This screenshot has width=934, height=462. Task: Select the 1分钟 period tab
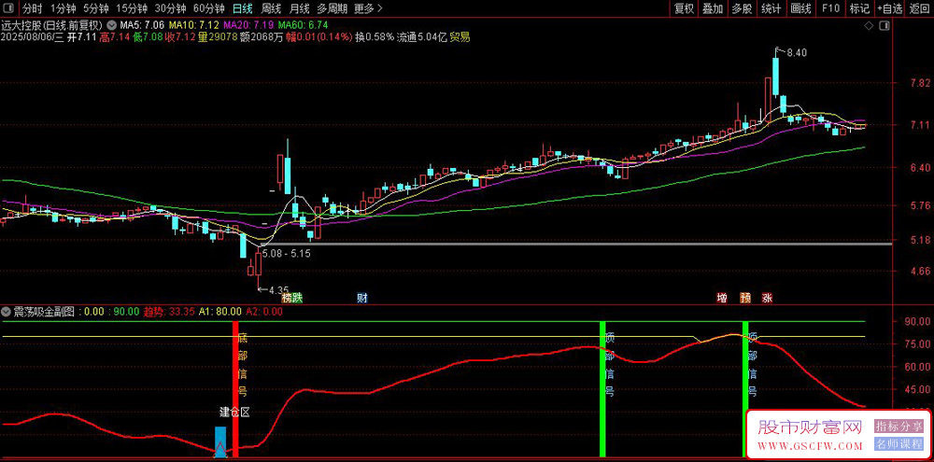[62, 9]
